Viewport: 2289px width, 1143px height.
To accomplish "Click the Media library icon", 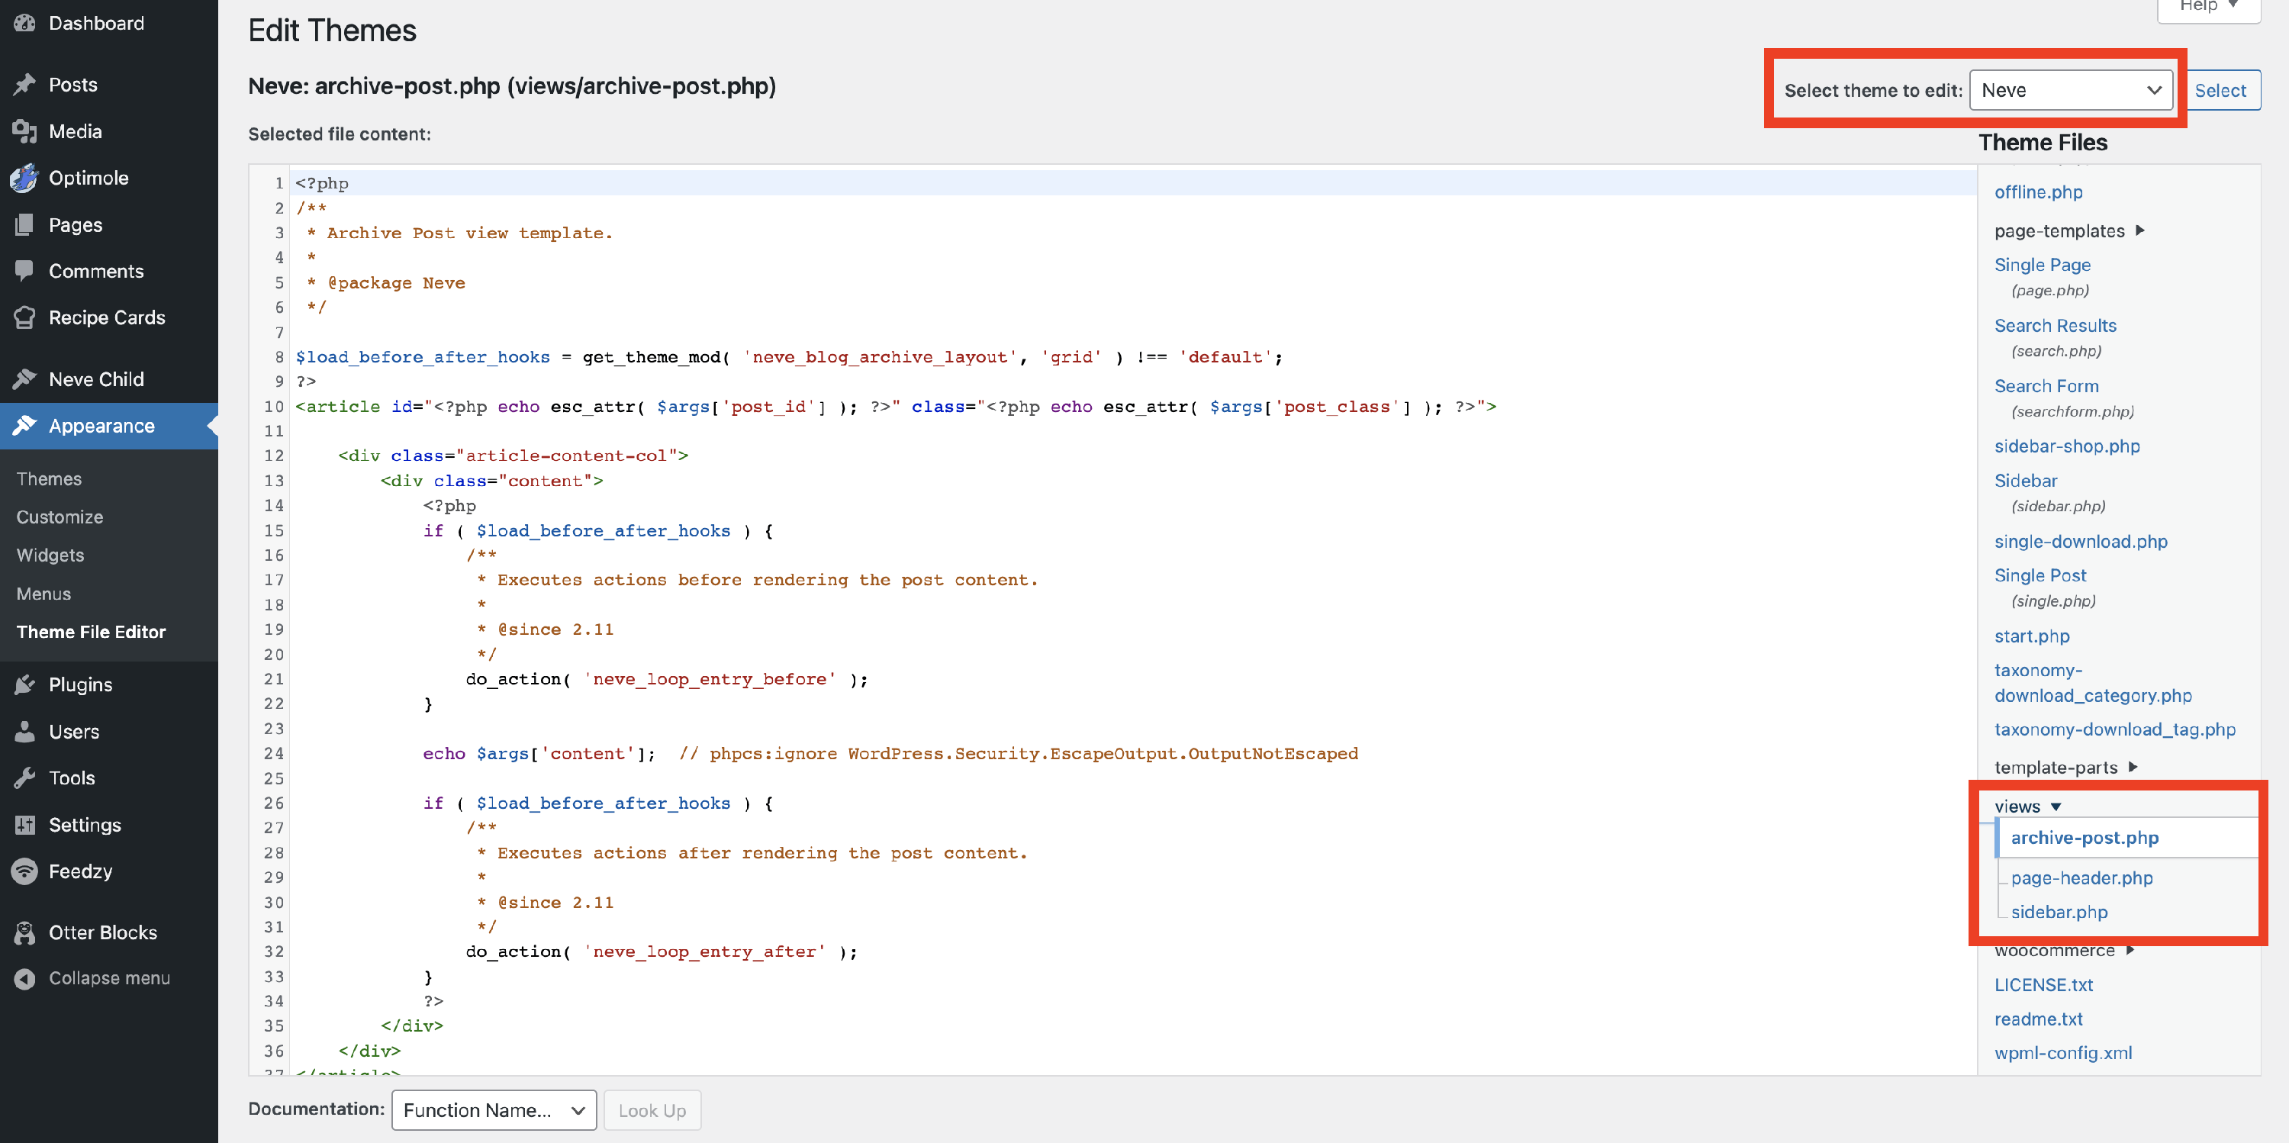I will [x=25, y=131].
